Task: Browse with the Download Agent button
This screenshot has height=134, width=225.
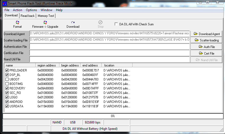Action: 207,34
